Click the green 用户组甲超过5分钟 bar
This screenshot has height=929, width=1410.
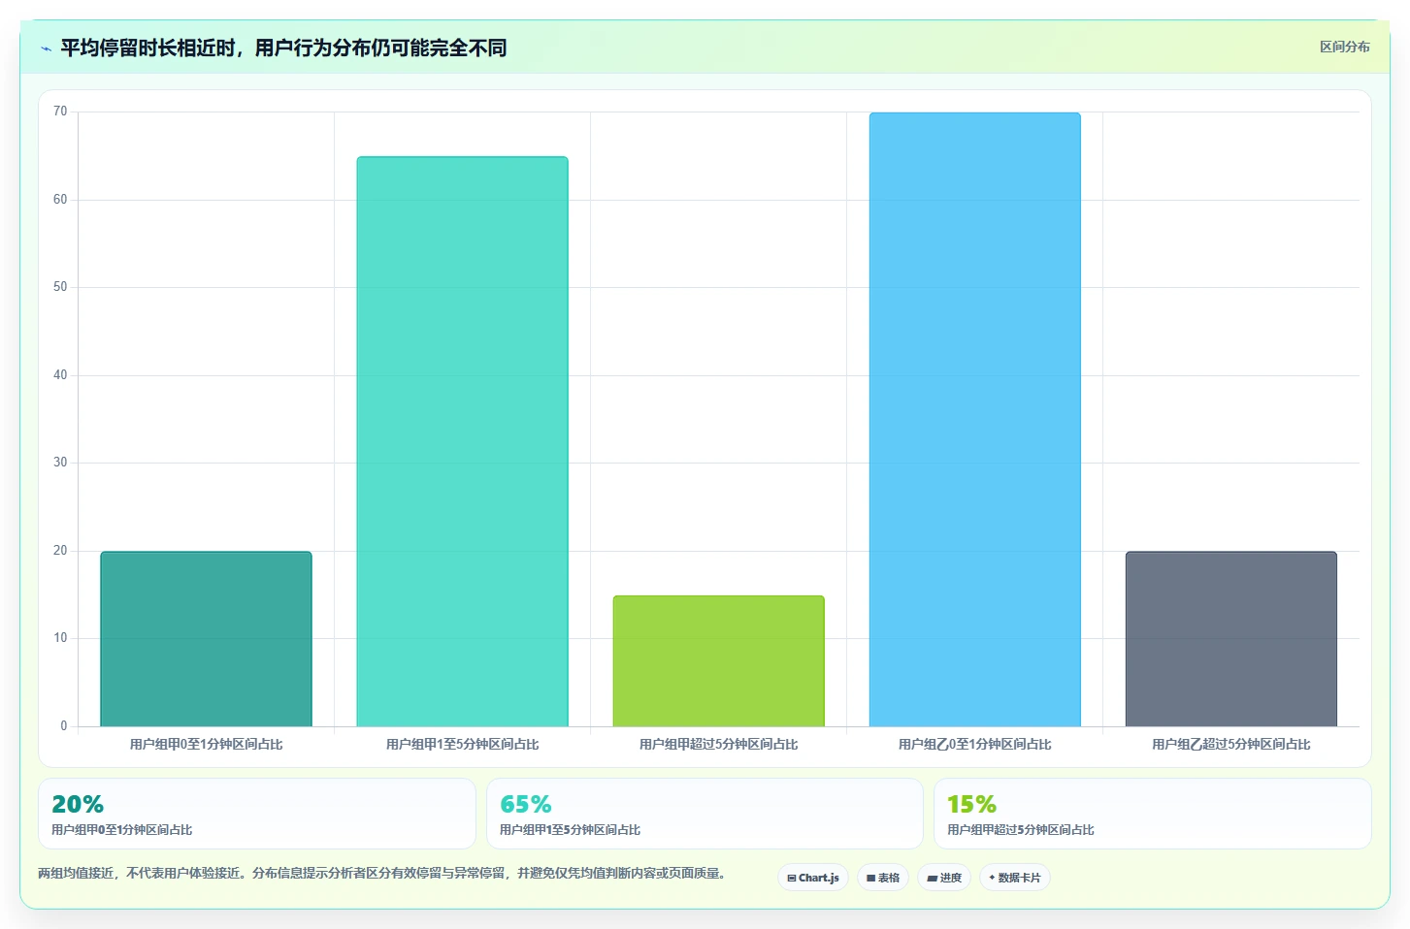tap(718, 661)
